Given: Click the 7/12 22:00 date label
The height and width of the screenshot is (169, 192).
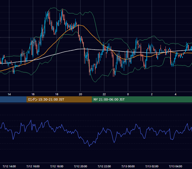Looking at the screenshot, I should 104,166.
